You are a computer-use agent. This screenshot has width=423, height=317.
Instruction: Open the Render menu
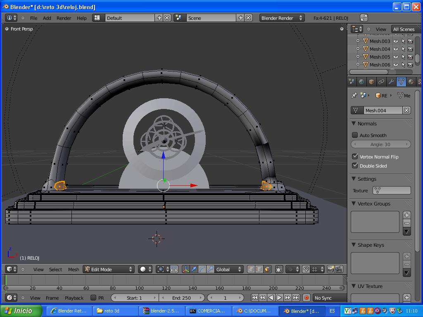64,18
